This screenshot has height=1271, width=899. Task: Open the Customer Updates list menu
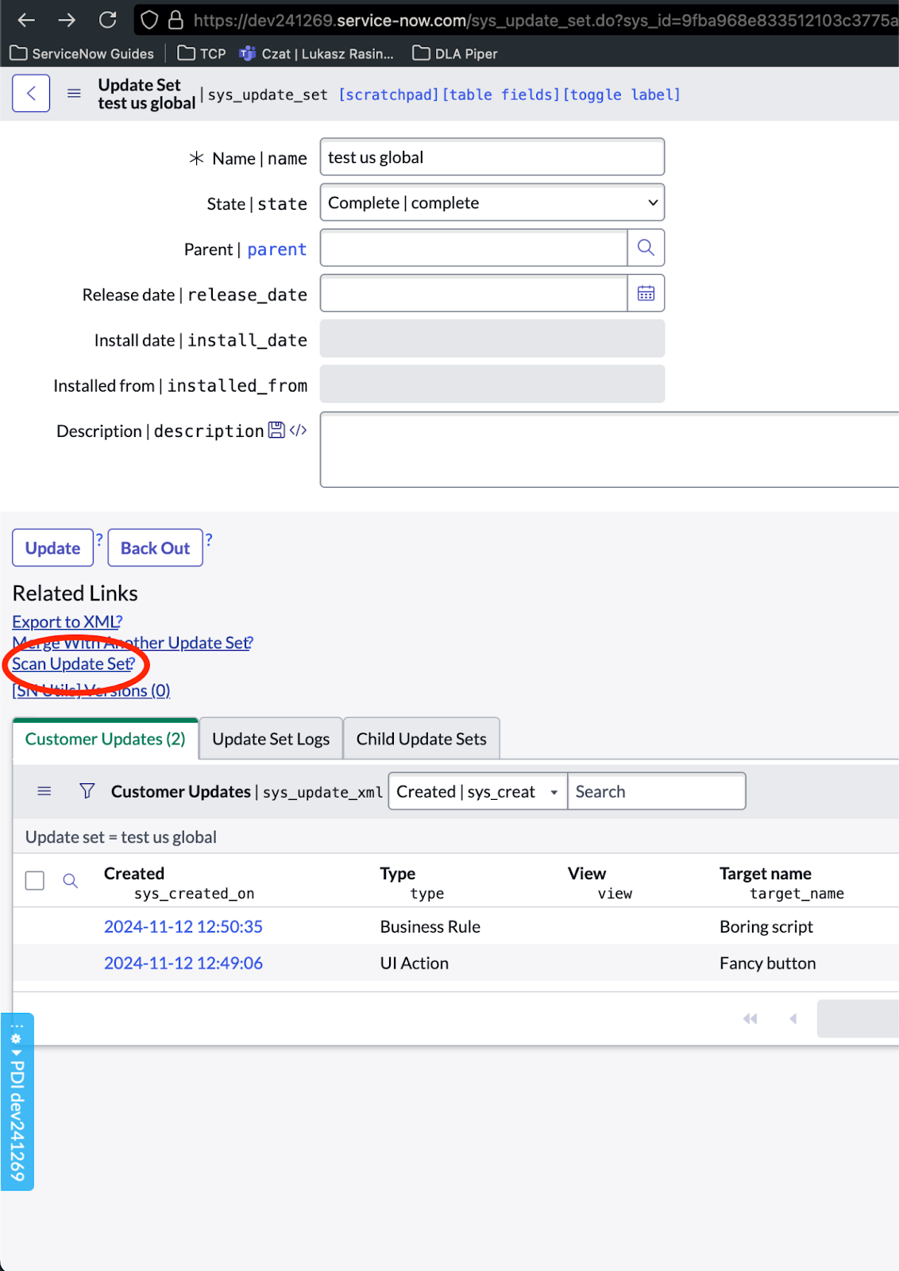(x=44, y=791)
